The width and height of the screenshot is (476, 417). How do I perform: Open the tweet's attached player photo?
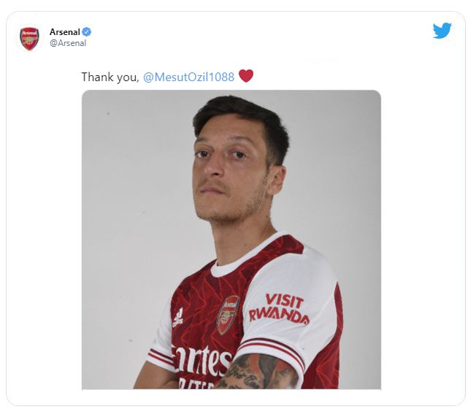pyautogui.click(x=231, y=240)
